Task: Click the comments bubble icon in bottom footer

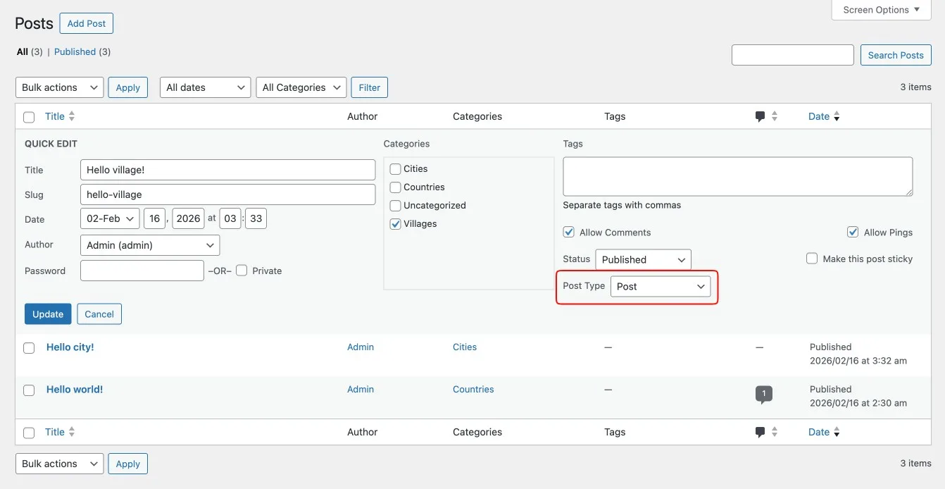Action: click(760, 433)
